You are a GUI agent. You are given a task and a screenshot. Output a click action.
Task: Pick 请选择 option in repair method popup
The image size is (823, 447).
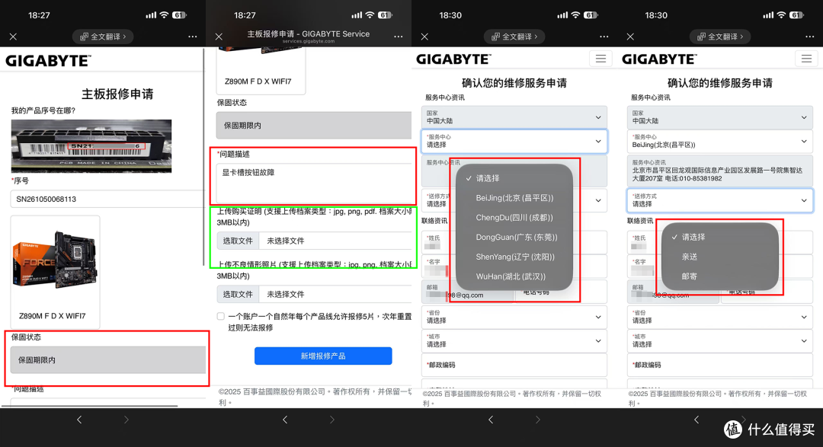720,237
